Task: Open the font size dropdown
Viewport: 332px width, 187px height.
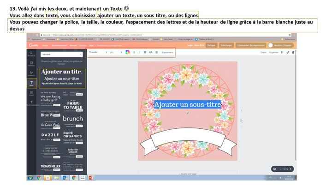Action: [116, 52]
